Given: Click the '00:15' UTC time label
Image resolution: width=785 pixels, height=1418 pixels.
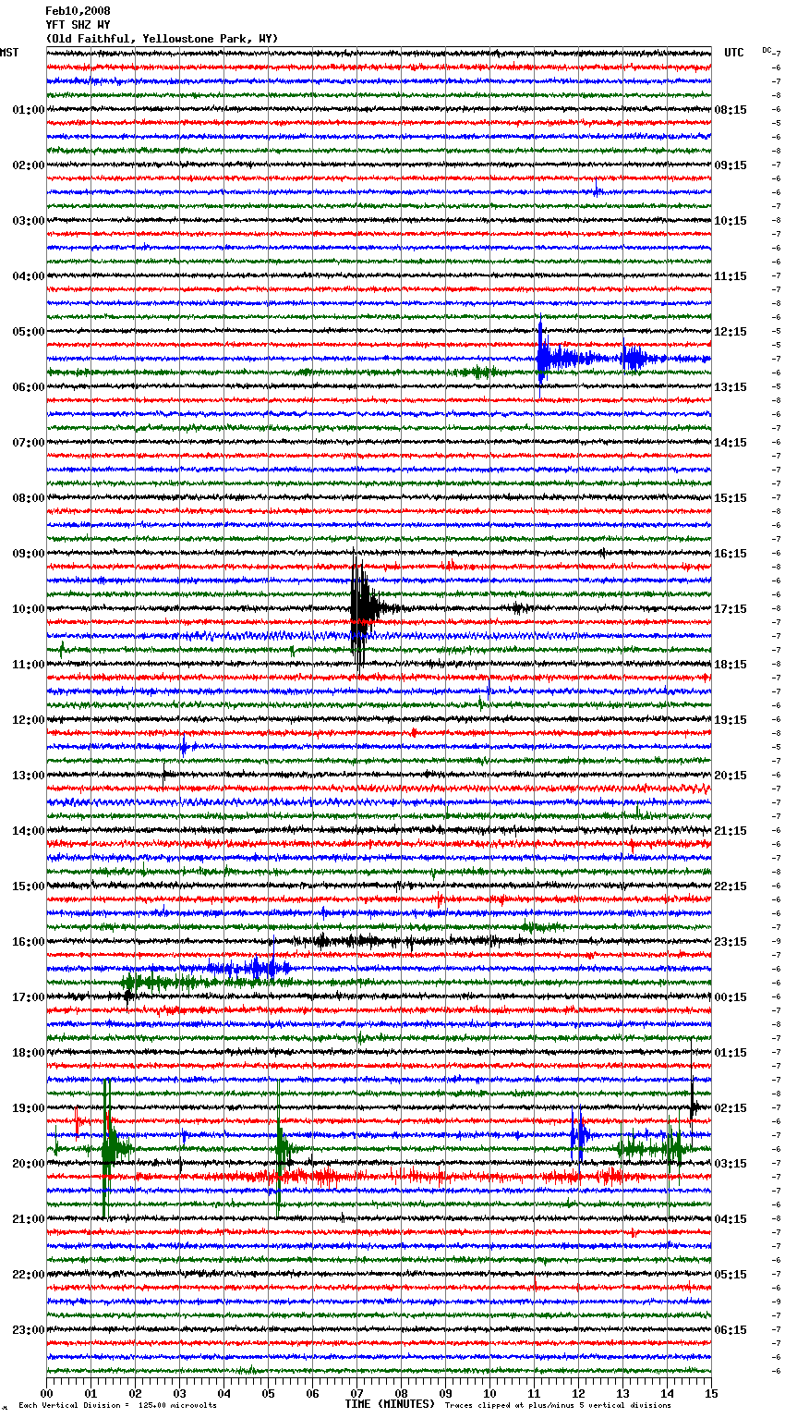Looking at the screenshot, I should pos(731,997).
